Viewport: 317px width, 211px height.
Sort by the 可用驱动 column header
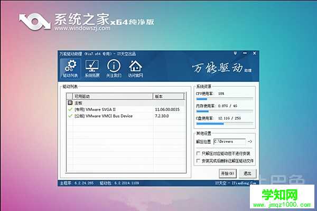coord(113,97)
